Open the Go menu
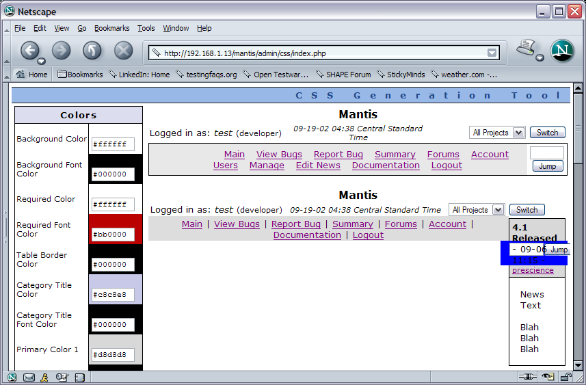 [82, 28]
